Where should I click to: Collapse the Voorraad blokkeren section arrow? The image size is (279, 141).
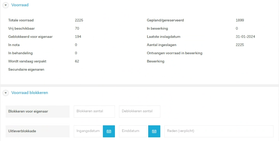(x=6, y=93)
